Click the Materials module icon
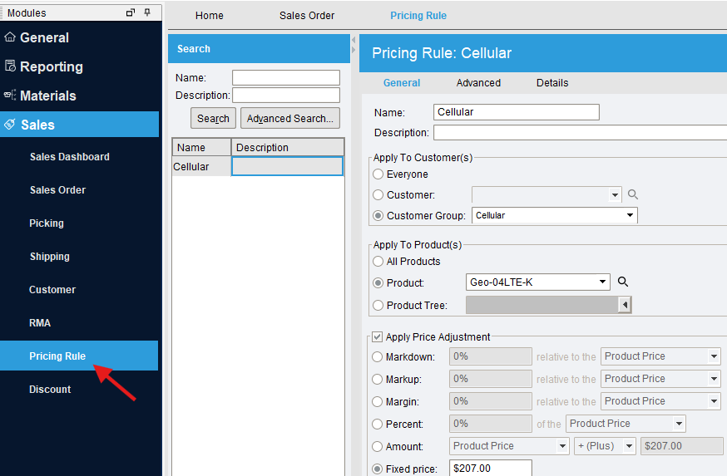This screenshot has height=476, width=727. tap(10, 95)
